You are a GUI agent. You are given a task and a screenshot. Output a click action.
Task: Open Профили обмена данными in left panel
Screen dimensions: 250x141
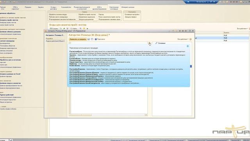pyautogui.click(x=10, y=32)
